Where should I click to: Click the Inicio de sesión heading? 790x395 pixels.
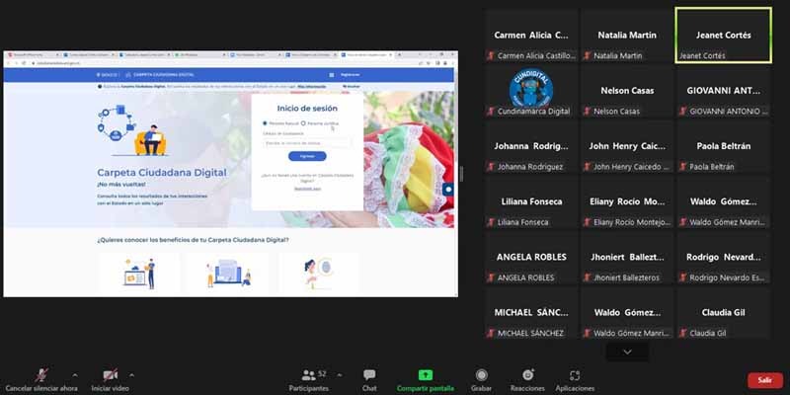click(x=307, y=109)
